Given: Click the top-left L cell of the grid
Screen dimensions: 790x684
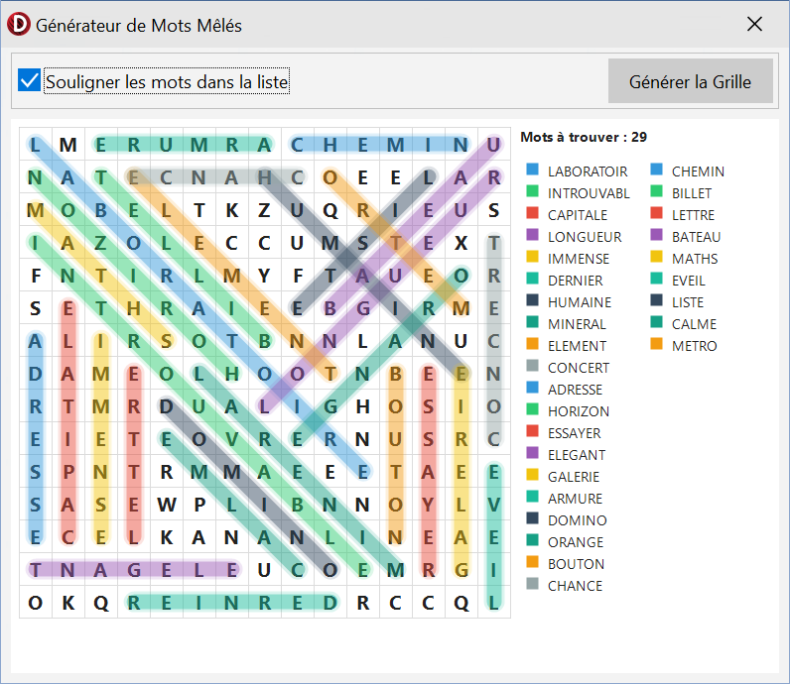Looking at the screenshot, I should click(x=36, y=145).
